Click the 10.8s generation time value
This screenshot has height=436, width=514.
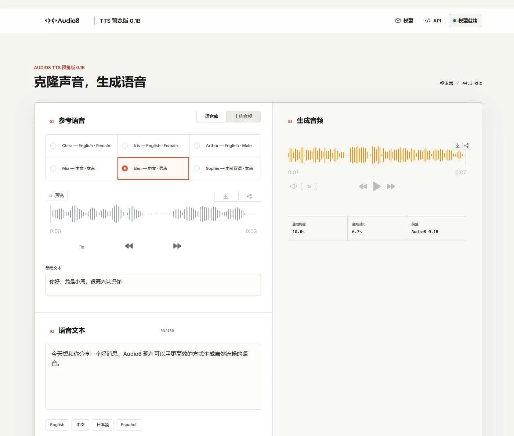pos(298,232)
